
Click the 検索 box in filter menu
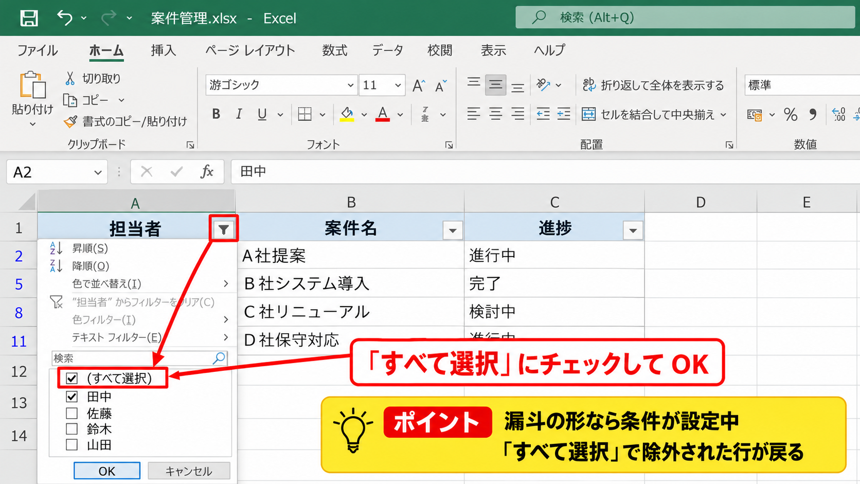coord(139,358)
